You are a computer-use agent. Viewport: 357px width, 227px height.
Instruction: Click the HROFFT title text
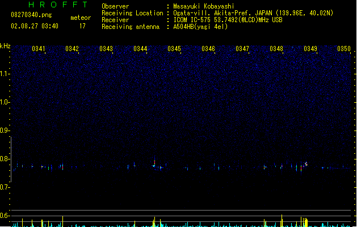coord(58,5)
